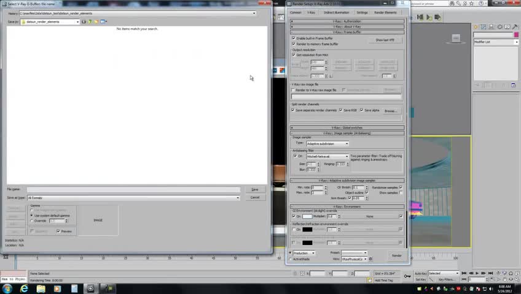Open the Utilities hammer panel icon
This screenshot has width=521, height=294.
pyautogui.click(x=515, y=27)
